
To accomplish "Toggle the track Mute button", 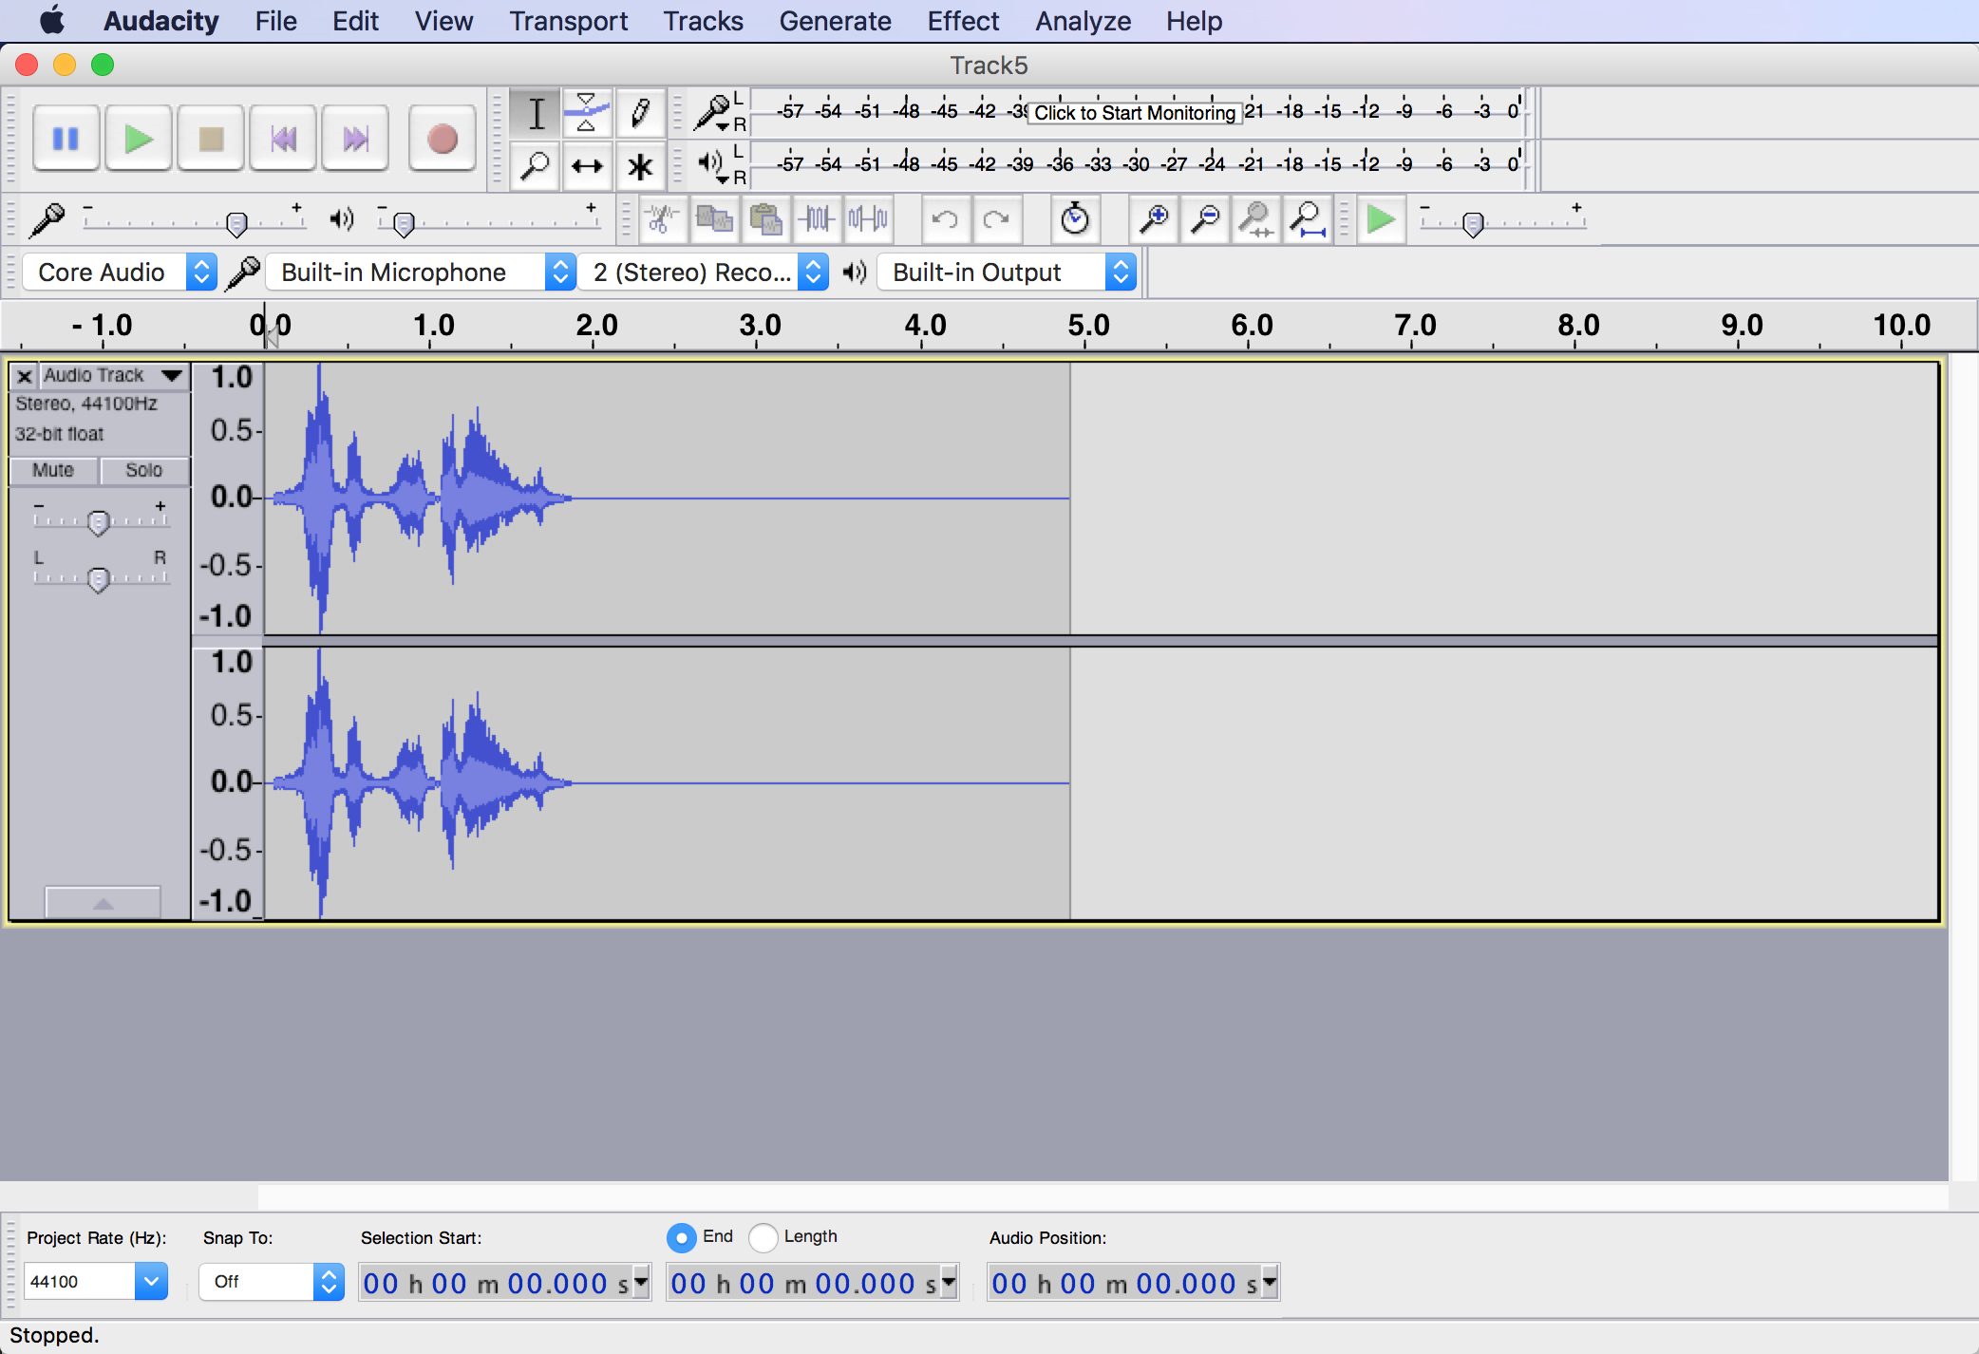I will 53,470.
